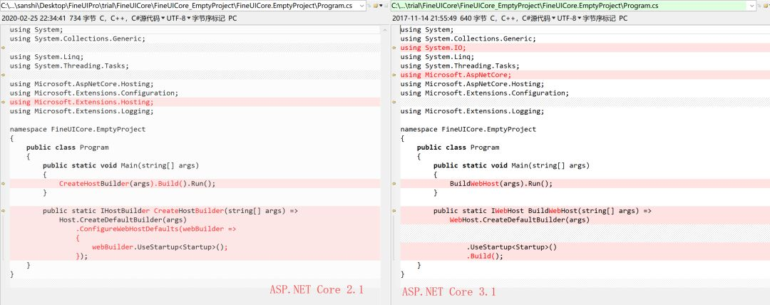Click right pane '.UseStartup<Startup>()' line
This screenshot has width=770, height=305.
click(x=512, y=247)
